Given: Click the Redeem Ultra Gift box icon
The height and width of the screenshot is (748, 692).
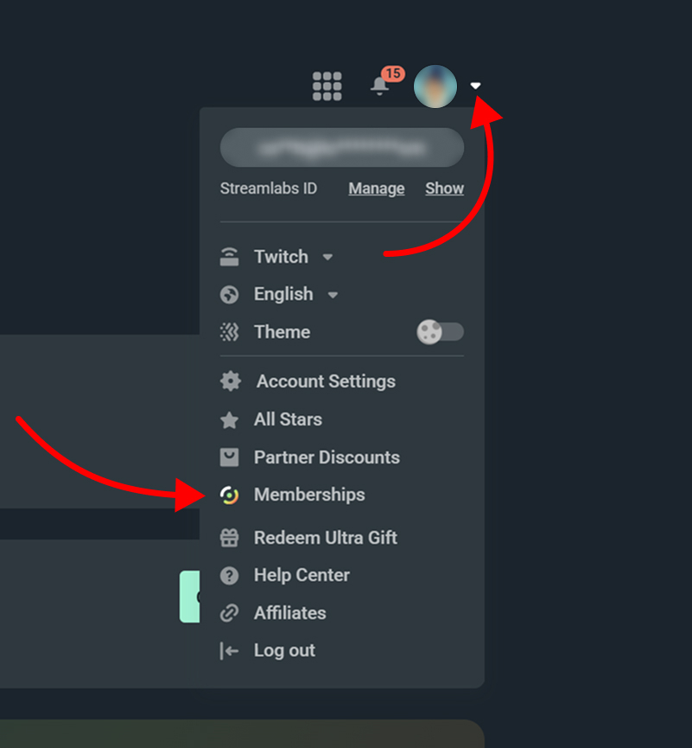Looking at the screenshot, I should click(230, 537).
